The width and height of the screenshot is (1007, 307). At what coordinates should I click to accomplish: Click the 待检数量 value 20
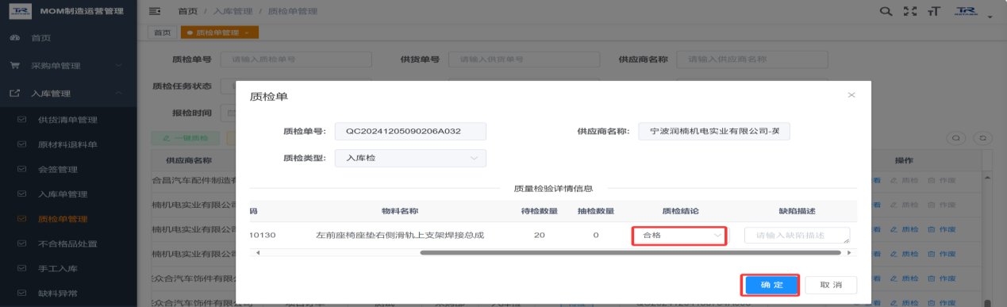tap(539, 236)
